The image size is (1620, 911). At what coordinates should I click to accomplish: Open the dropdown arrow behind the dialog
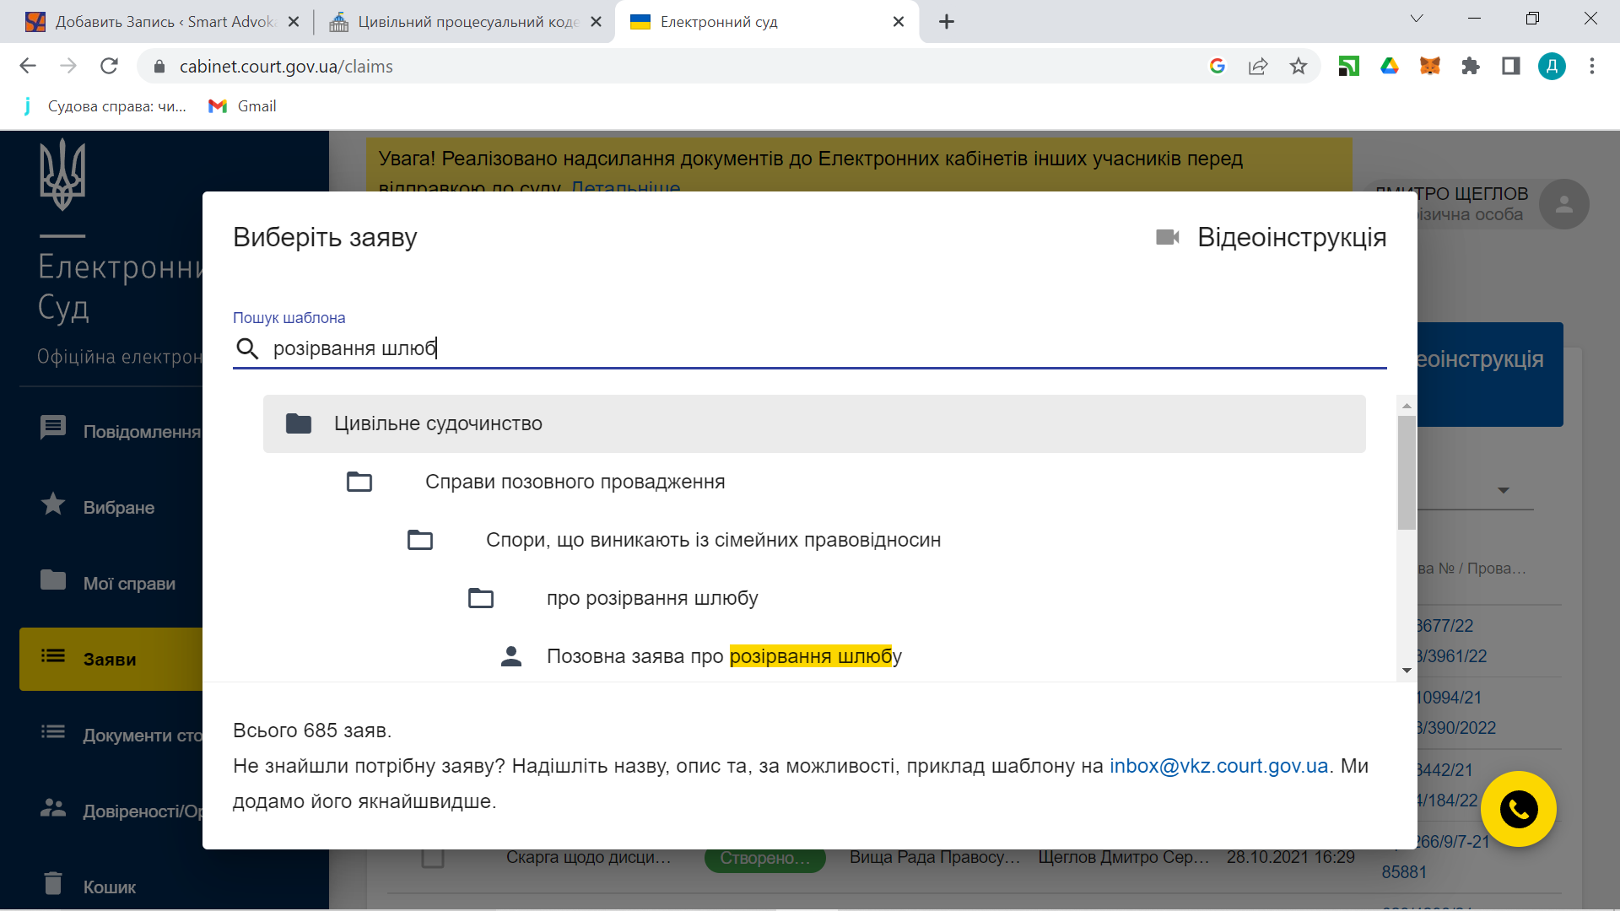click(1503, 490)
